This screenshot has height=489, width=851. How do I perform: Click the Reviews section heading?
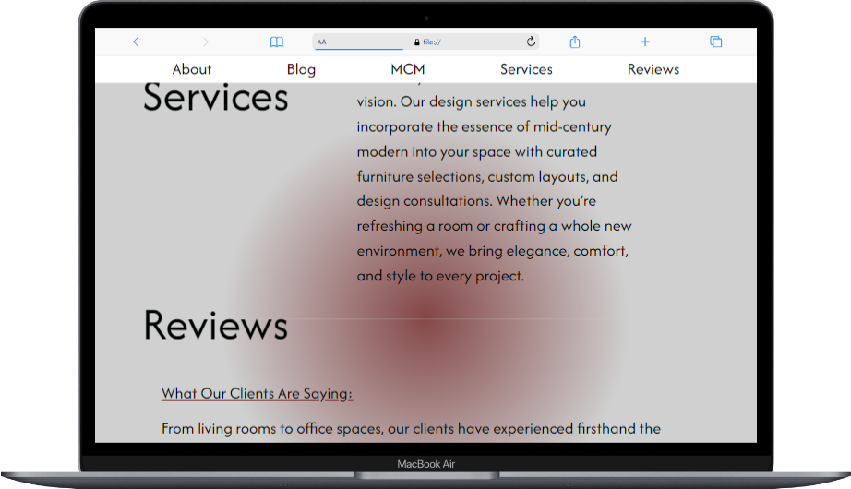coord(215,325)
